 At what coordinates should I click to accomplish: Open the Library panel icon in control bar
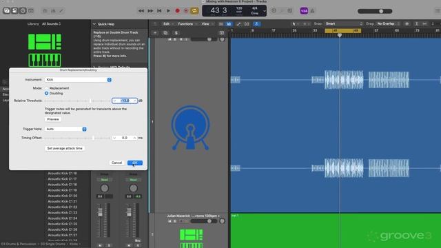(7, 11)
